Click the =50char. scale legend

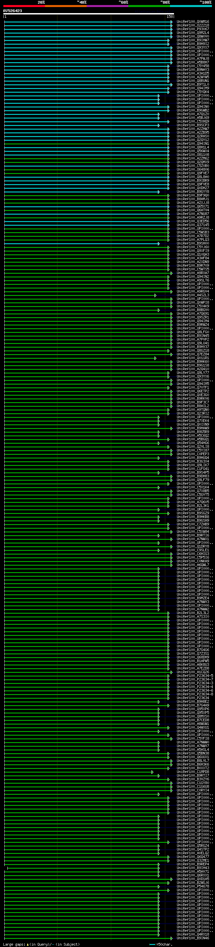click(161, 944)
